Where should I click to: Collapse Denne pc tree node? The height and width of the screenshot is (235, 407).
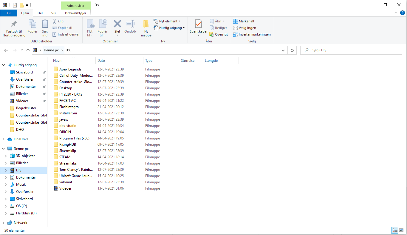pyautogui.click(x=4, y=149)
